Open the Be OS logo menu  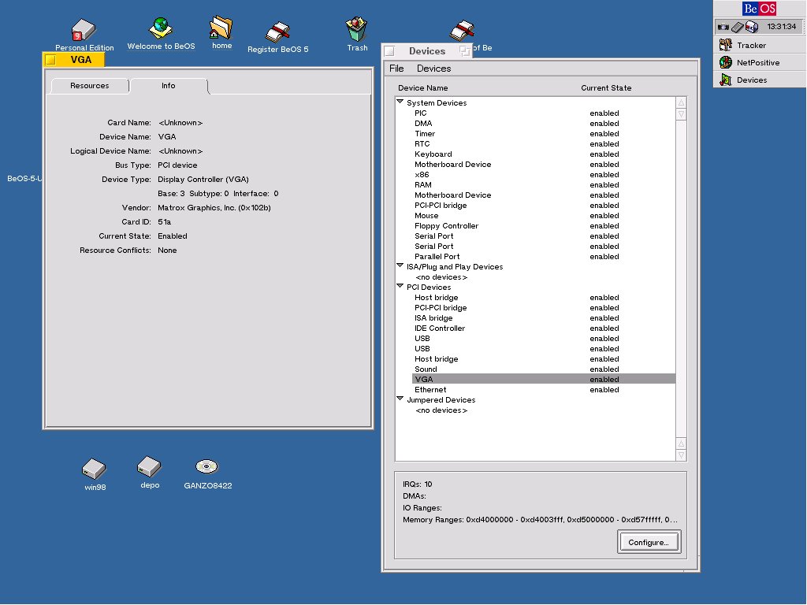click(759, 9)
